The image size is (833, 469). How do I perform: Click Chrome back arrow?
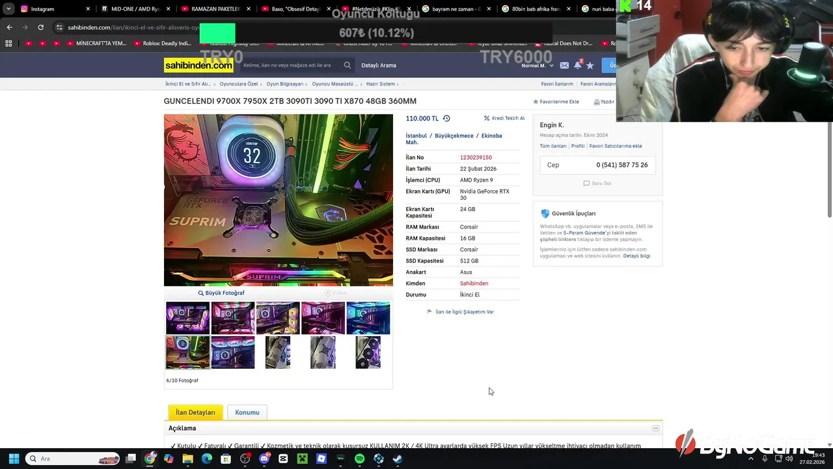click(9, 27)
